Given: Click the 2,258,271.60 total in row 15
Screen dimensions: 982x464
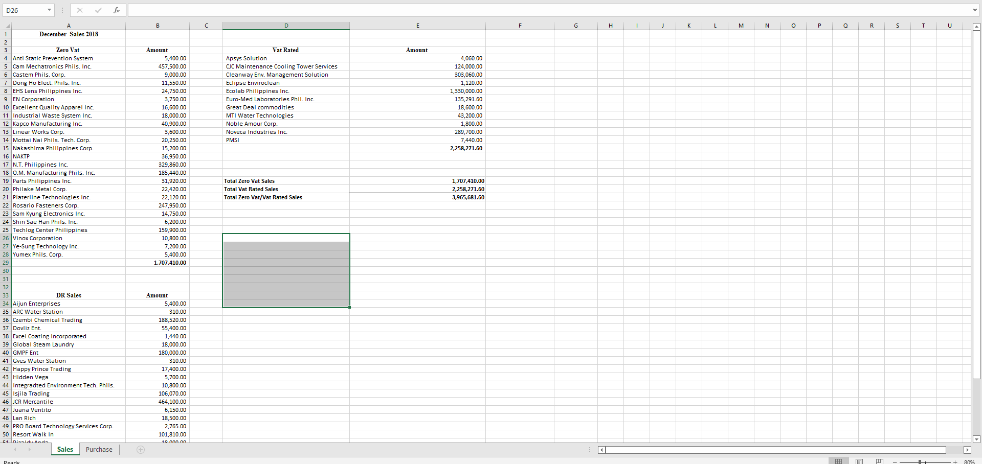Looking at the screenshot, I should click(418, 148).
